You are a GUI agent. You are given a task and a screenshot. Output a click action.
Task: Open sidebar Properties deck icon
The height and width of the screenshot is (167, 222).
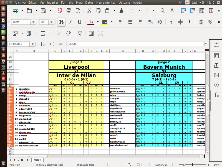[216, 56]
